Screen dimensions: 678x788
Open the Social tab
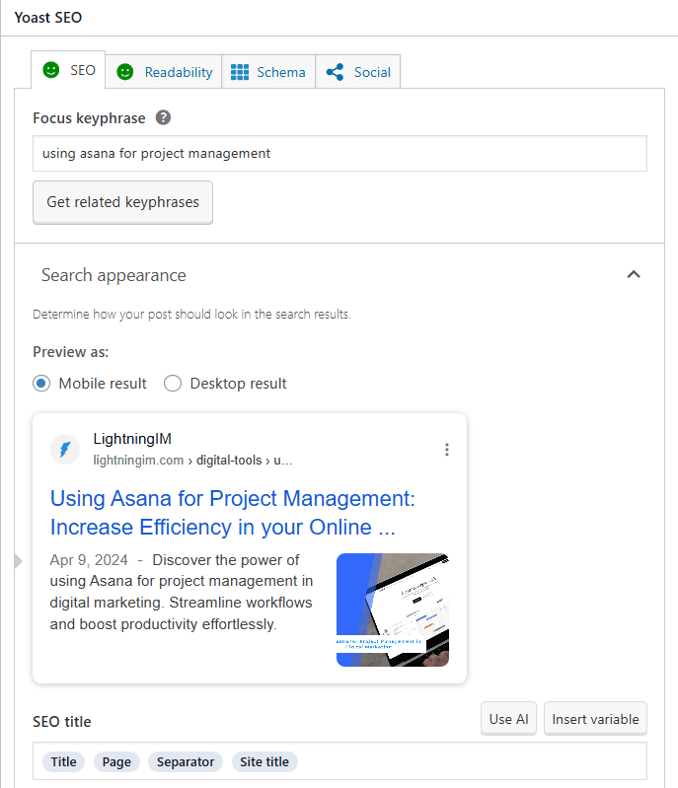tap(358, 72)
